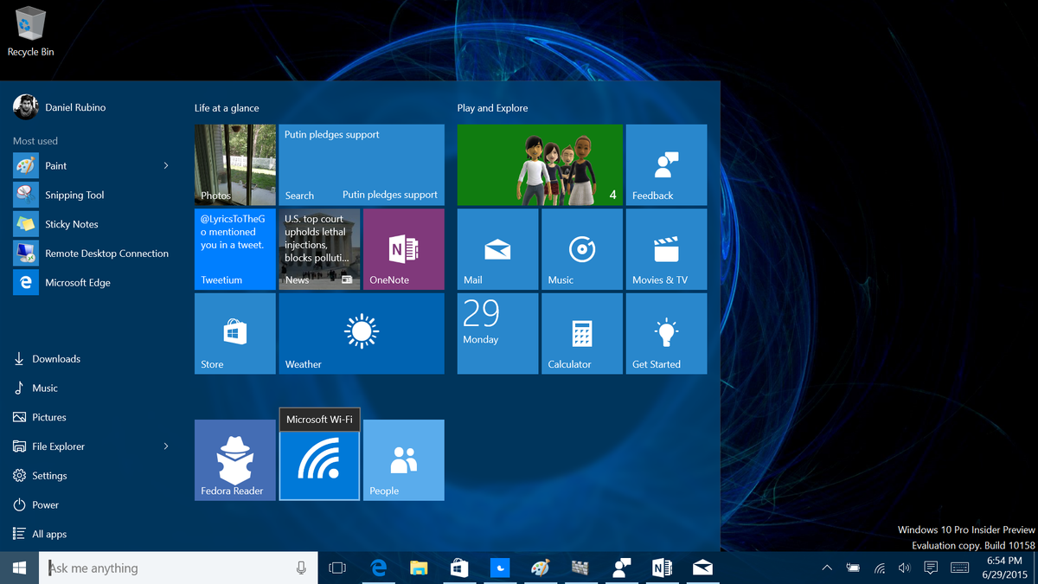Click the microphone icon in search box
Viewport: 1038px width, 584px height.
301,568
